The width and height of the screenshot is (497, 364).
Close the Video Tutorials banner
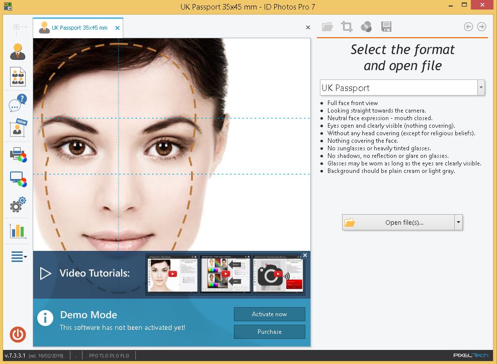click(305, 255)
